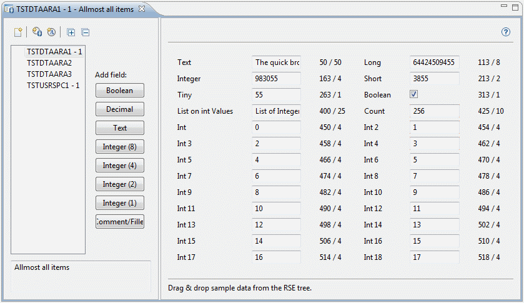Select TSTDTAARA3 in the tree list

tap(49, 74)
